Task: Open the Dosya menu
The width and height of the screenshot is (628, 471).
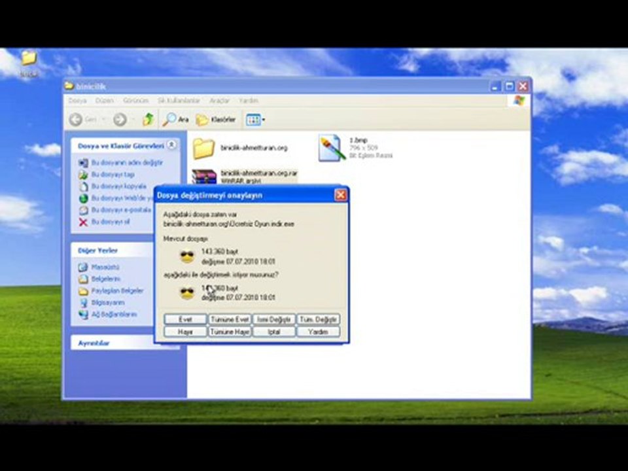Action: tap(77, 101)
